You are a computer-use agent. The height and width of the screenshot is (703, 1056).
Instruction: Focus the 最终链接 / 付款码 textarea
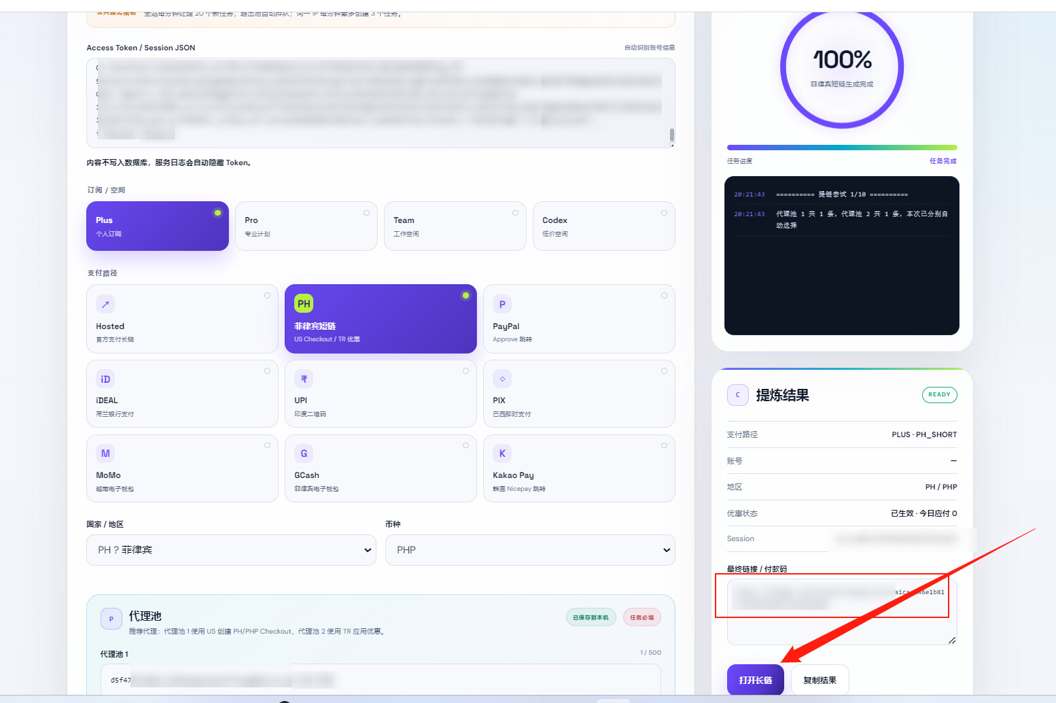click(842, 612)
